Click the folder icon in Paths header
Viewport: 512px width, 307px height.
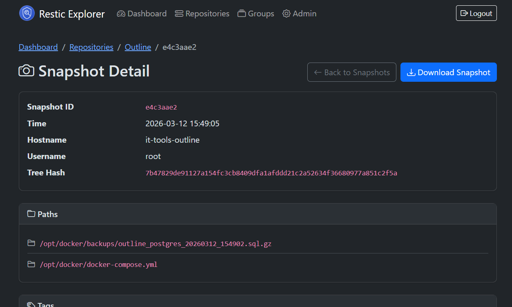point(31,214)
